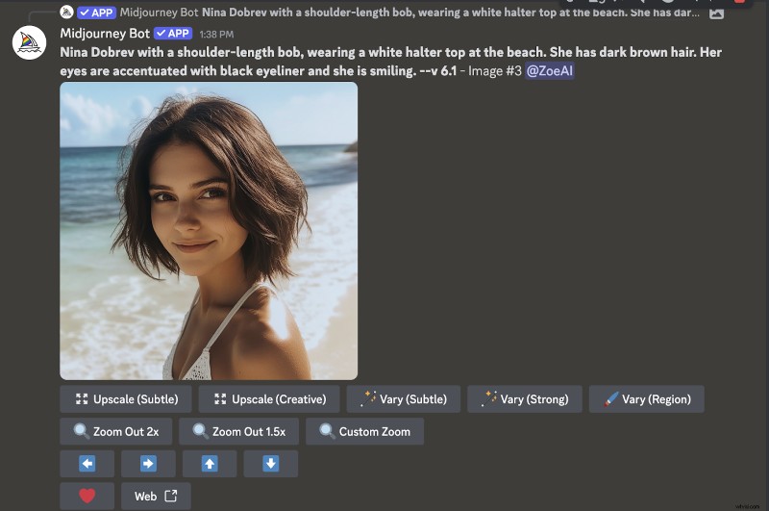This screenshot has height=511, width=769.
Task: Favorite the image with the red heart
Action: pos(87,497)
